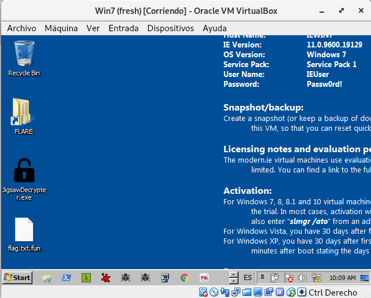Launch the red splat taskbar icon

pos(105,278)
